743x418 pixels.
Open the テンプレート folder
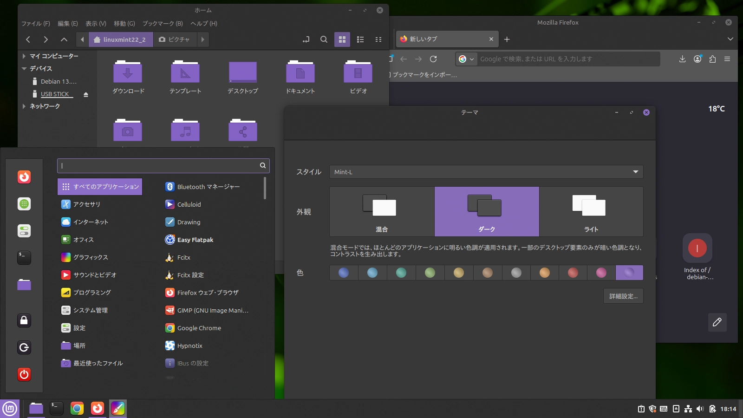185,77
